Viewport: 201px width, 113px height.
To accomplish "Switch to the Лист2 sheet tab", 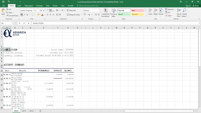I will tap(24, 111).
